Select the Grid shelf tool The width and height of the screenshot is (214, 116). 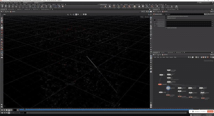pos(16,6)
